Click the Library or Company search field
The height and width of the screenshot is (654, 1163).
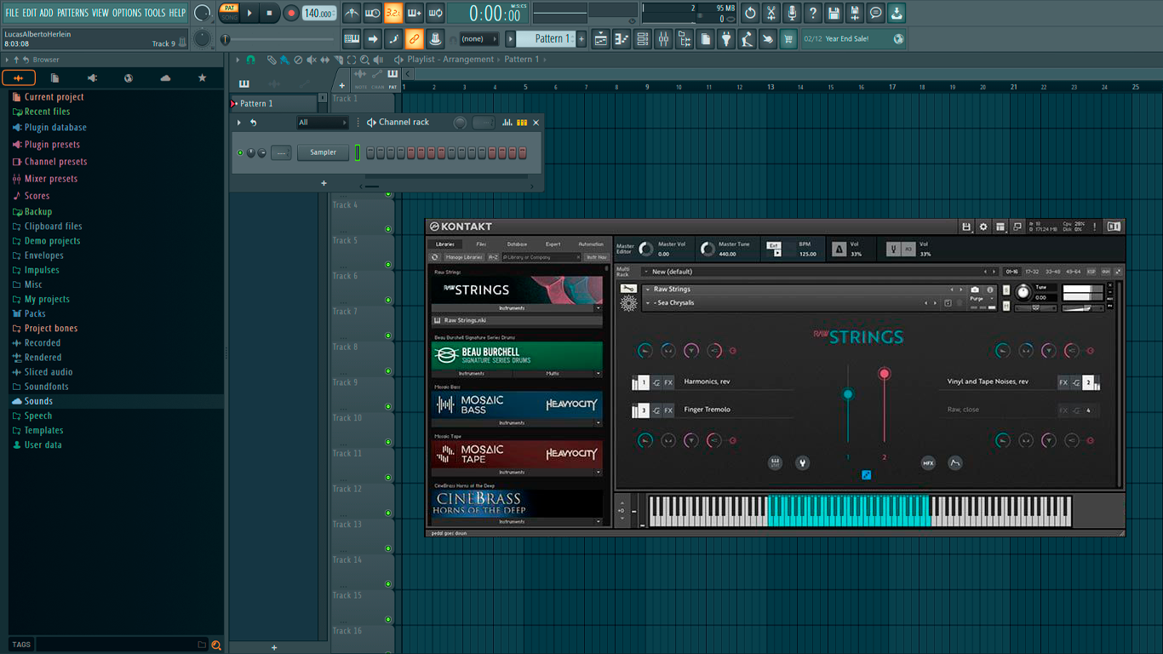tap(541, 257)
